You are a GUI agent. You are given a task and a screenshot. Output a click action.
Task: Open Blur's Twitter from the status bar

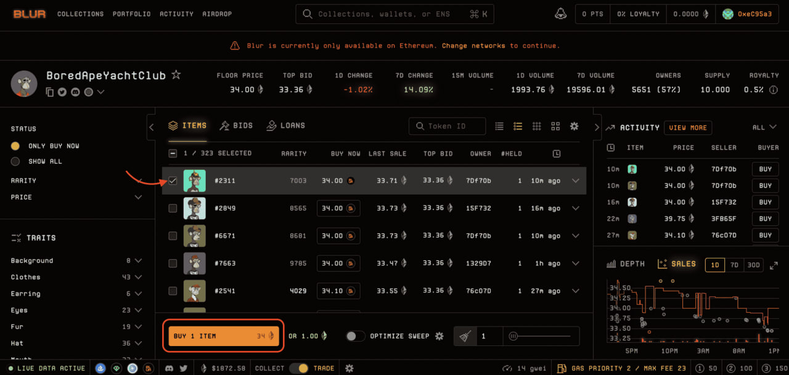pos(183,368)
